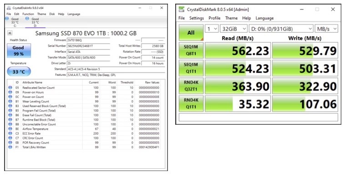Click status icon of Wear Leveling Count
This screenshot has width=345, height=176.
click(10, 102)
